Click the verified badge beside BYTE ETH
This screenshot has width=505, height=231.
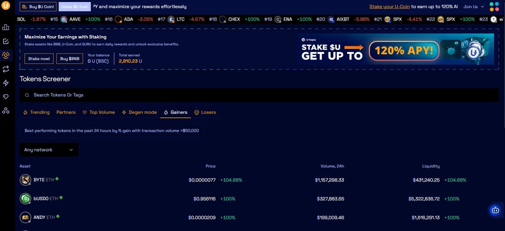(57, 178)
